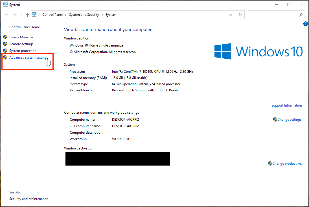Click the processor value Intel Core i7-10510U
The height and width of the screenshot is (207, 309).
point(153,72)
